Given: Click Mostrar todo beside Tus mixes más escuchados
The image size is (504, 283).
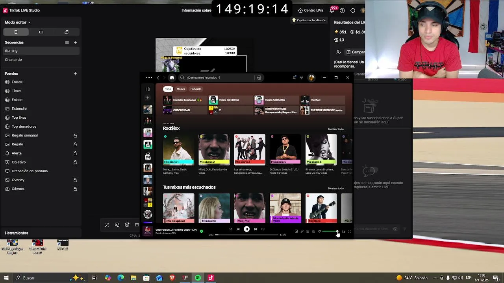Looking at the screenshot, I should coord(336,188).
